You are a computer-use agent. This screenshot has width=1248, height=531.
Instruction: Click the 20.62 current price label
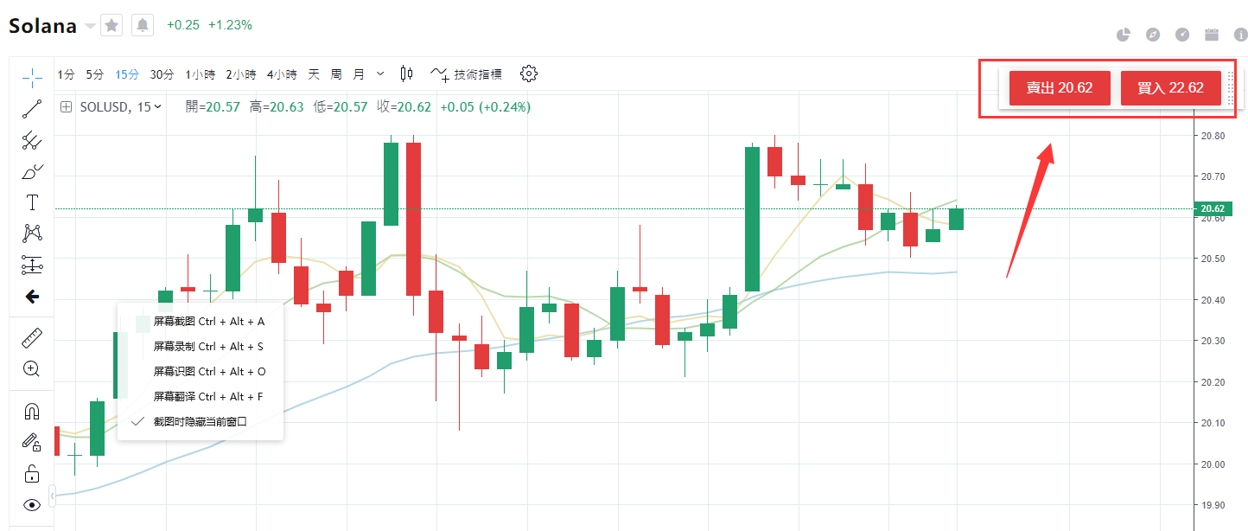(x=1213, y=208)
